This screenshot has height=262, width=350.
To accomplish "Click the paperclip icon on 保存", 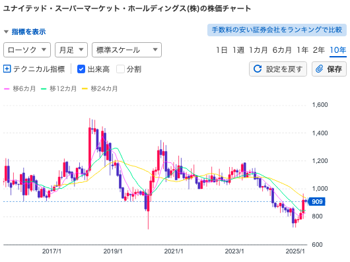I will click(x=320, y=69).
